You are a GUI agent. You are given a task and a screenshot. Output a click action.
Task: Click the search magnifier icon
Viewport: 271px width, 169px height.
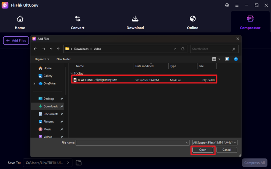[234, 49]
